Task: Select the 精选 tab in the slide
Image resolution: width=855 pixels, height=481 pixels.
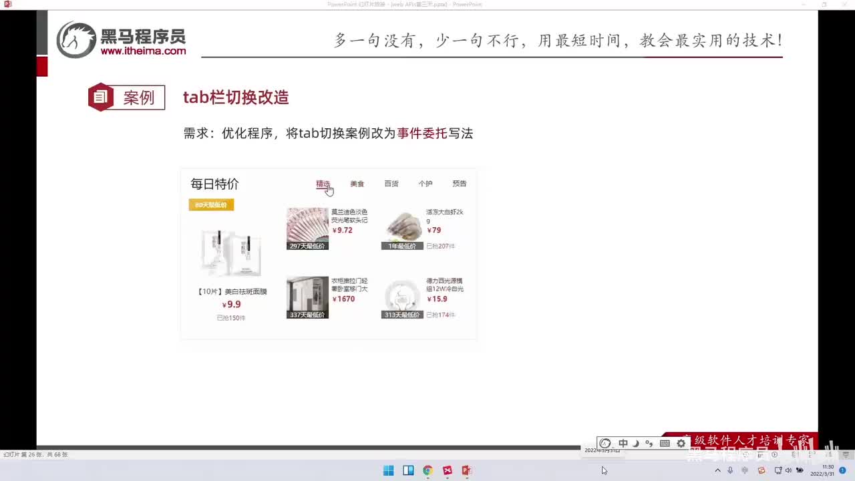Action: click(323, 184)
